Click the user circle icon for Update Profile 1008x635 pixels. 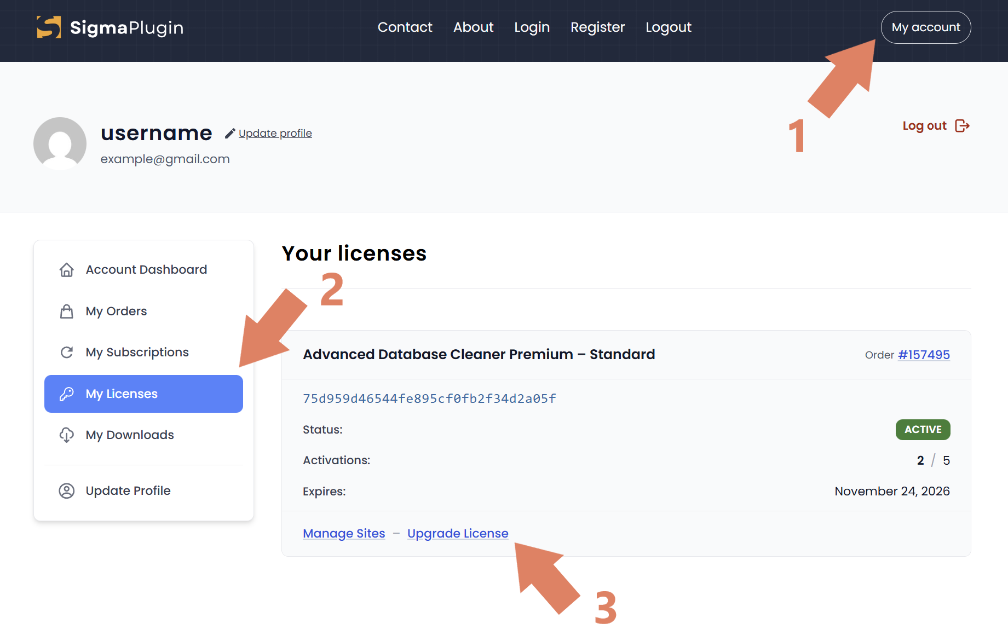[67, 491]
